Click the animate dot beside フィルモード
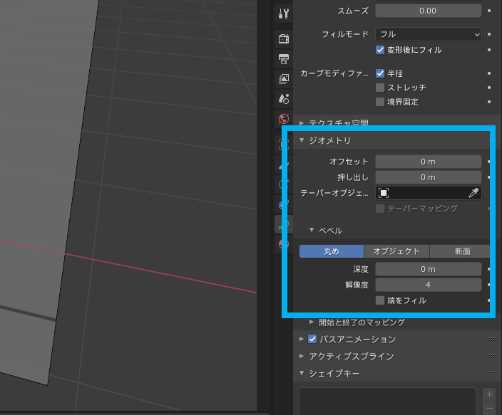Viewport: 502px width, 415px height. (x=489, y=34)
